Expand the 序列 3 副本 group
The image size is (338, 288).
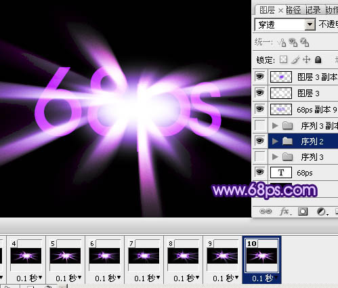[x=275, y=125]
